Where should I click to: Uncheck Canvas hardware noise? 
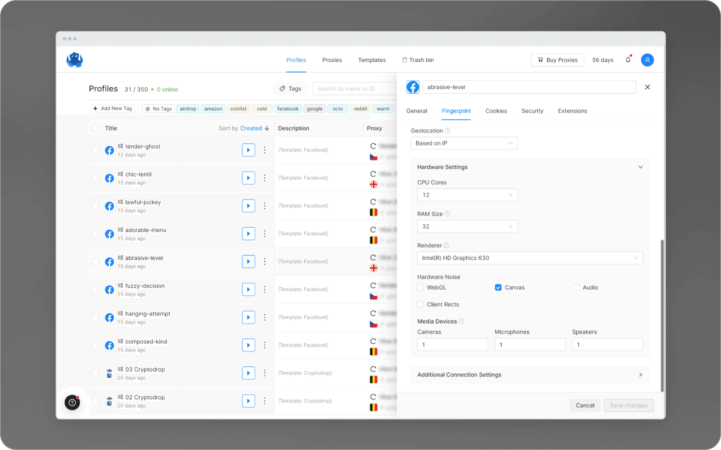(498, 287)
